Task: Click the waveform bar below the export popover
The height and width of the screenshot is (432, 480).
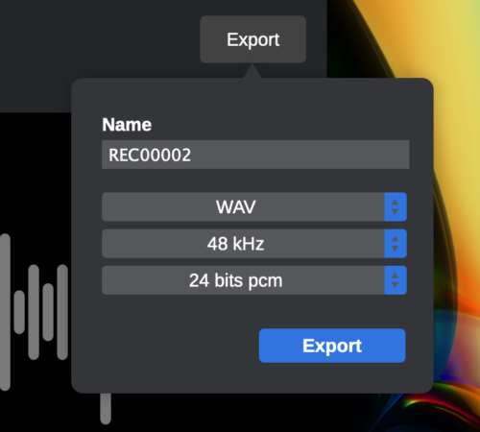Action: pyautogui.click(x=106, y=408)
